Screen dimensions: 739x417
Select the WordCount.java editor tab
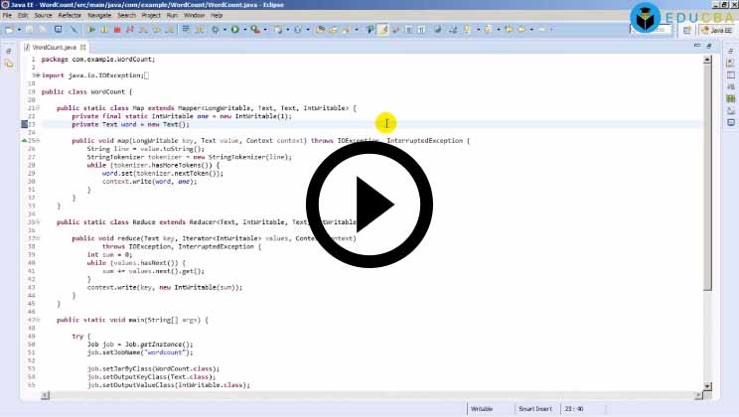pyautogui.click(x=55, y=47)
